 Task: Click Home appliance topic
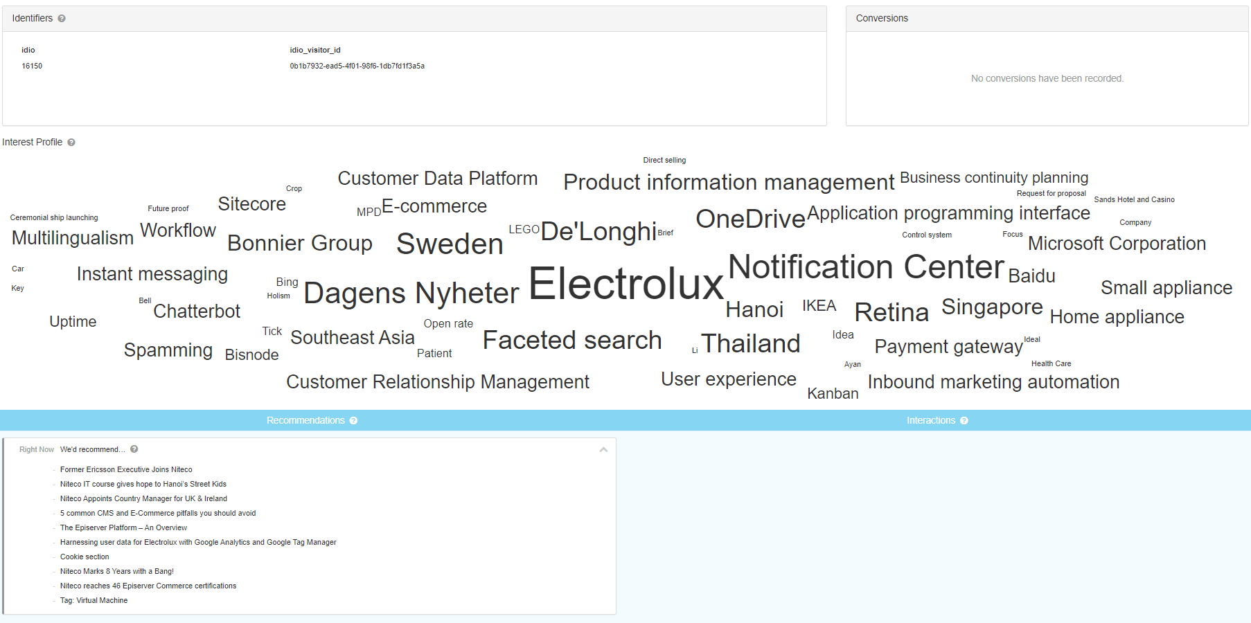pyautogui.click(x=1117, y=317)
